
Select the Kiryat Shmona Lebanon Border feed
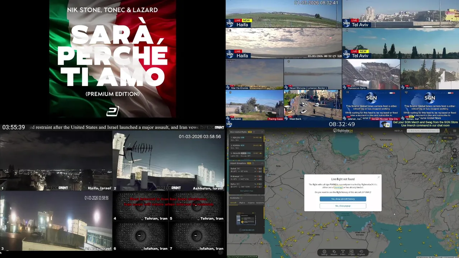coord(313,74)
